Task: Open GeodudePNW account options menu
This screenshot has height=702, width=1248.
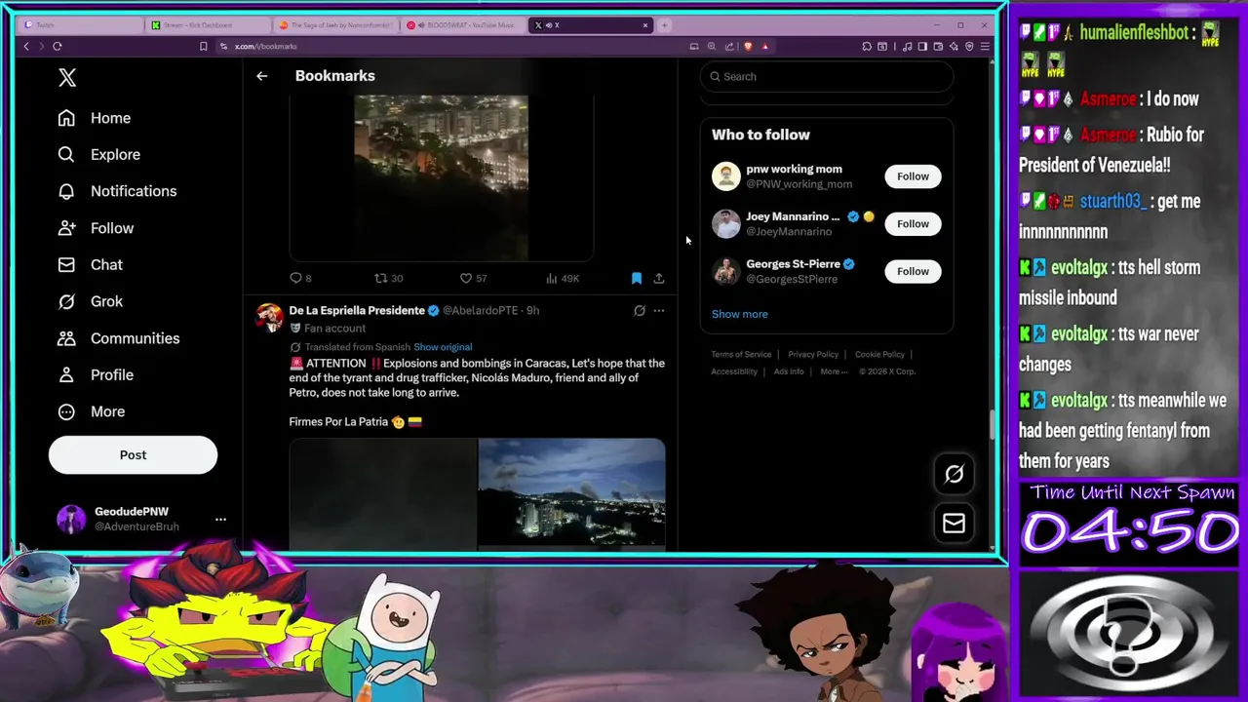Action: (220, 520)
